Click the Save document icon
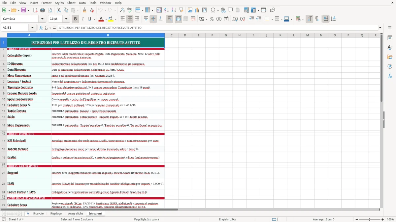This screenshot has width=396, height=222. coord(23,10)
